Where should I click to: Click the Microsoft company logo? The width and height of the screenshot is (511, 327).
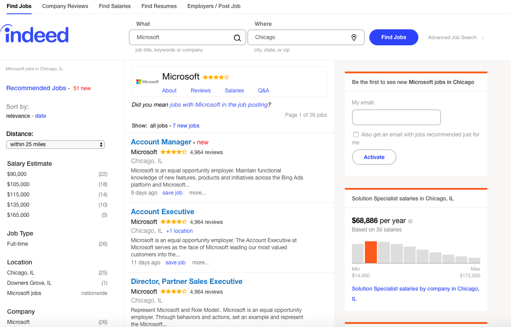147,82
